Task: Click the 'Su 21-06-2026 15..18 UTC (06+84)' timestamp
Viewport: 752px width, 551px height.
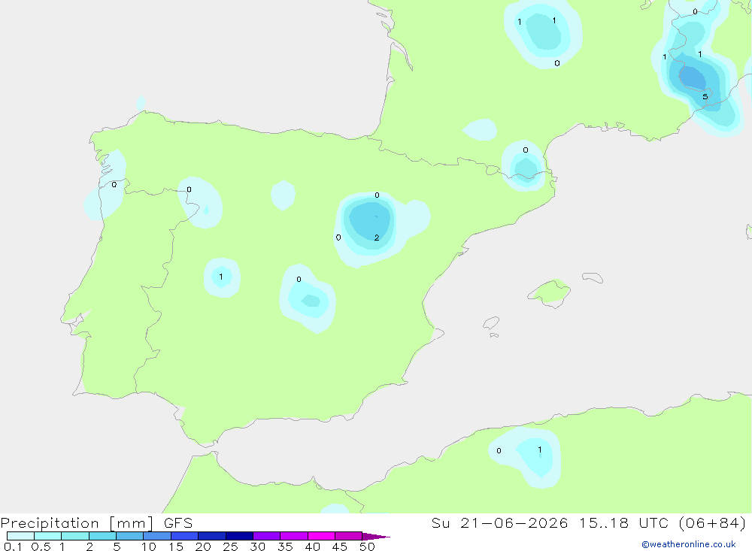Action: pos(589,522)
